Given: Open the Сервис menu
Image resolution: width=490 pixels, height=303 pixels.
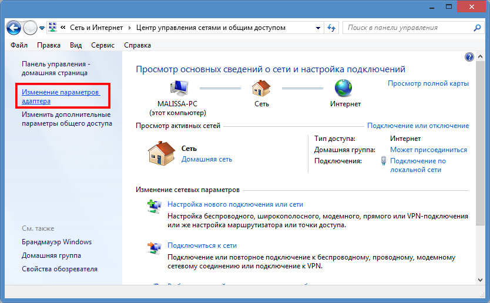Looking at the screenshot, I should 103,45.
